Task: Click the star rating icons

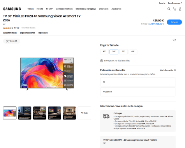Action: click(8, 28)
